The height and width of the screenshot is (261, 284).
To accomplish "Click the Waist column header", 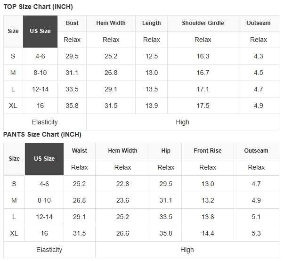I will point(79,151).
